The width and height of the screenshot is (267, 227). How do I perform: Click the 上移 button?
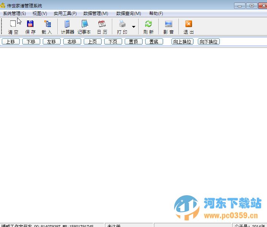(11, 42)
